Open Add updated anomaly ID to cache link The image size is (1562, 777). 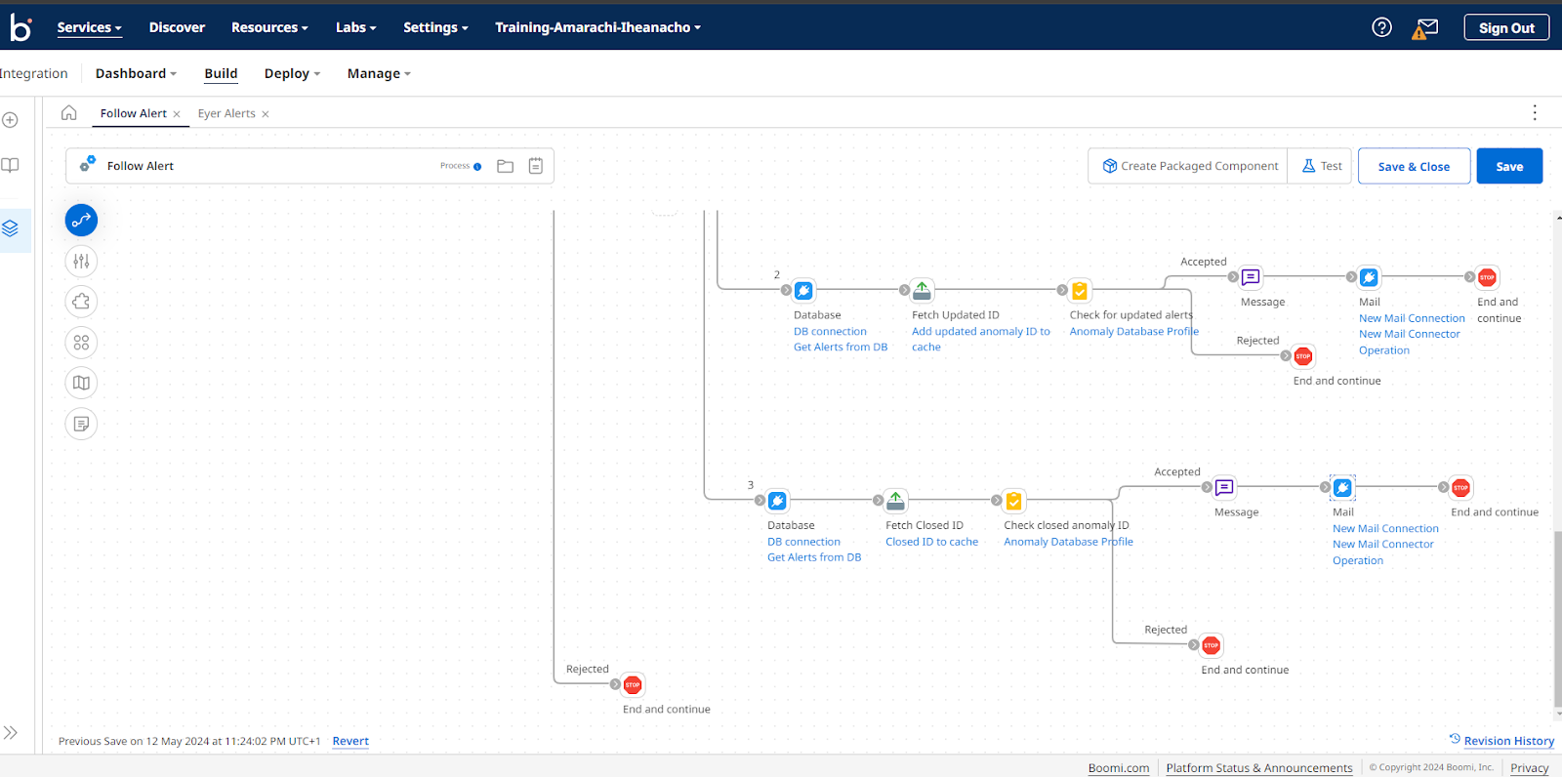pyautogui.click(x=981, y=339)
